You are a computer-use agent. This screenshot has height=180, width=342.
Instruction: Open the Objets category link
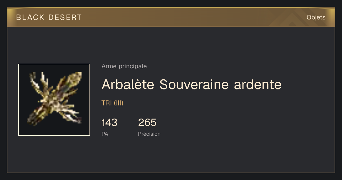(316, 17)
